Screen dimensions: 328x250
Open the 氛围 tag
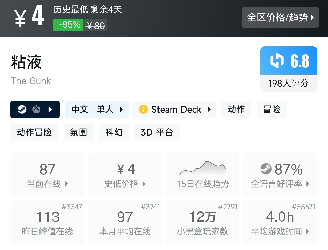[x=78, y=132]
